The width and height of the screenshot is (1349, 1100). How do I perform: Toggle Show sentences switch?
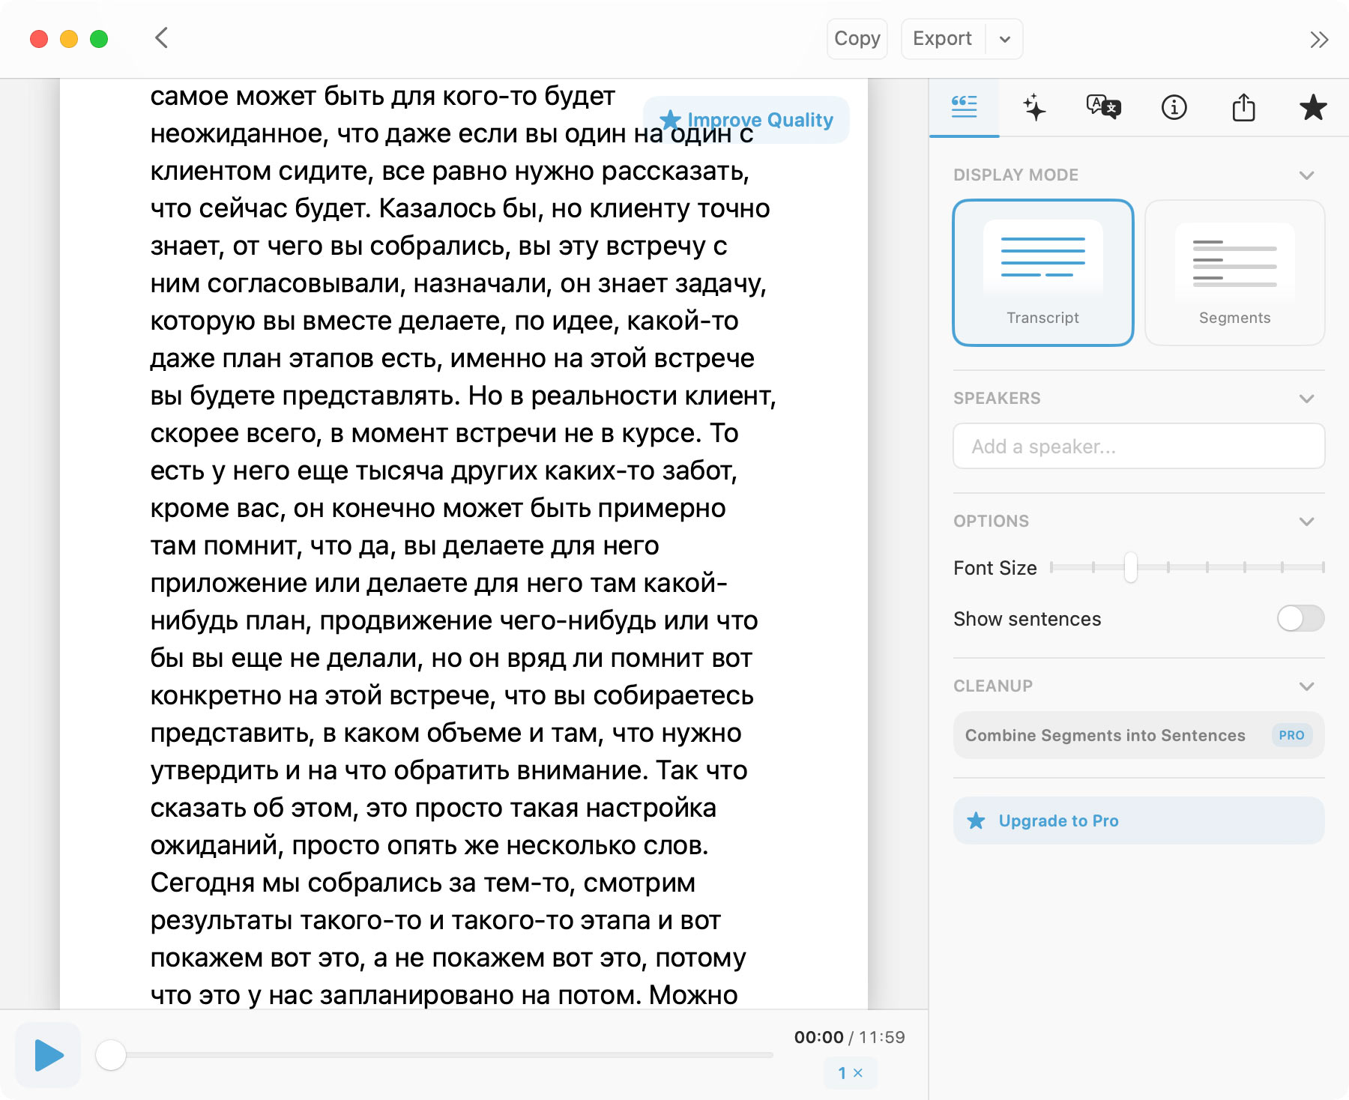pyautogui.click(x=1300, y=619)
